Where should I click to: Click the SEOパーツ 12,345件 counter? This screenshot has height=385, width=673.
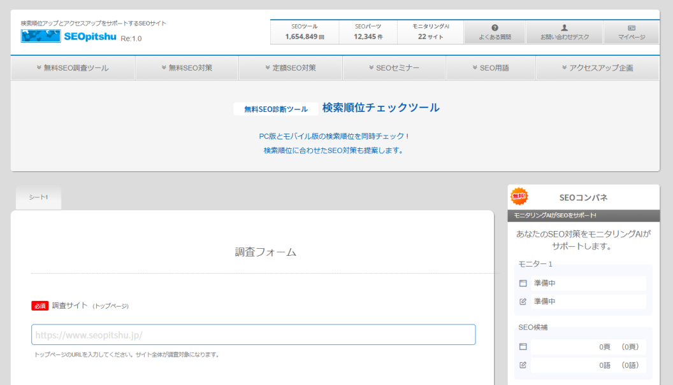coord(368,32)
